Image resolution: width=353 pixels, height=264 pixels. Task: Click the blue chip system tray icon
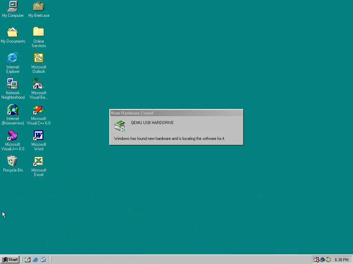pyautogui.click(x=322, y=260)
